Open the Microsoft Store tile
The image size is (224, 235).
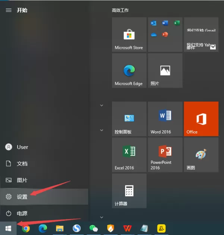point(129,35)
